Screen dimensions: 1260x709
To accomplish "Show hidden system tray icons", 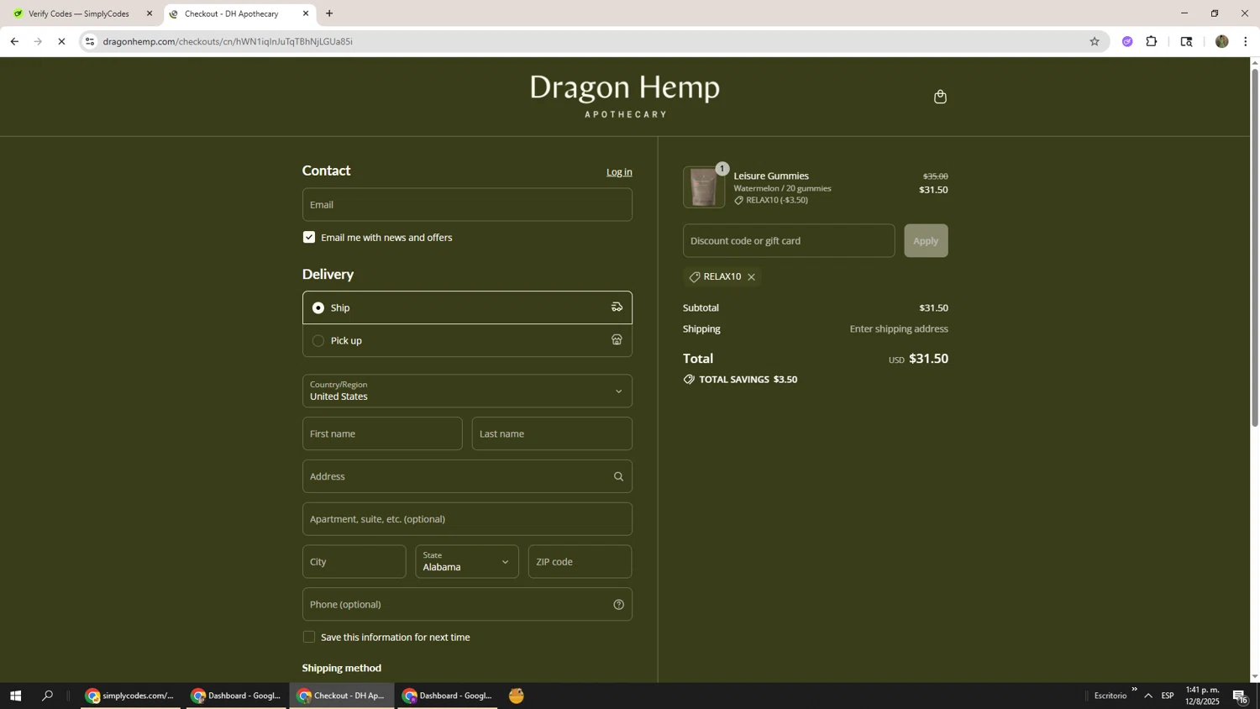I will point(1148,696).
